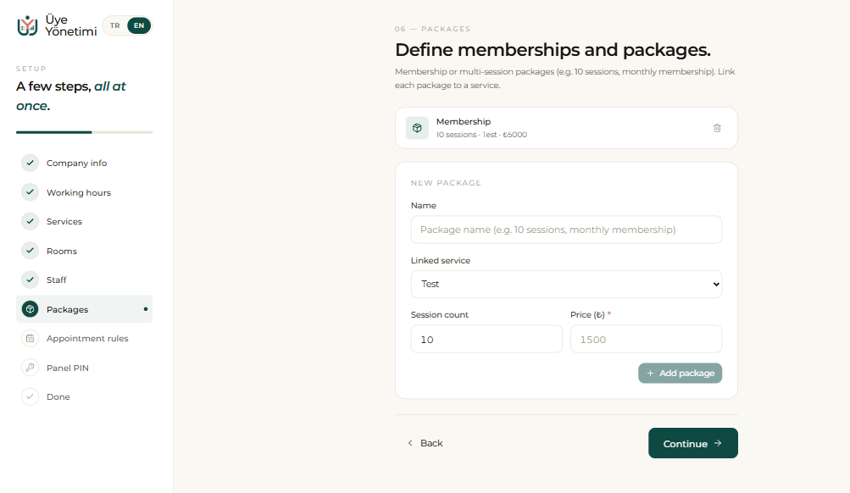Screen dimensions: 850x493
Task: Open the Staff step
Action: (x=84, y=280)
